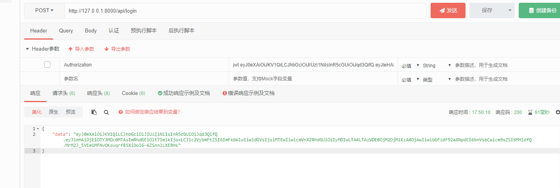Click the request URL input field

pyautogui.click(x=245, y=11)
